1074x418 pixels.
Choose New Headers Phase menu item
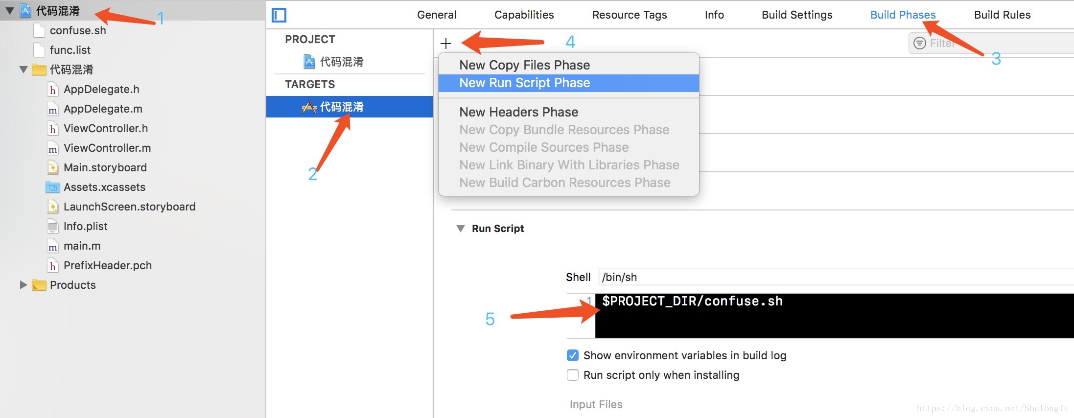click(569, 112)
